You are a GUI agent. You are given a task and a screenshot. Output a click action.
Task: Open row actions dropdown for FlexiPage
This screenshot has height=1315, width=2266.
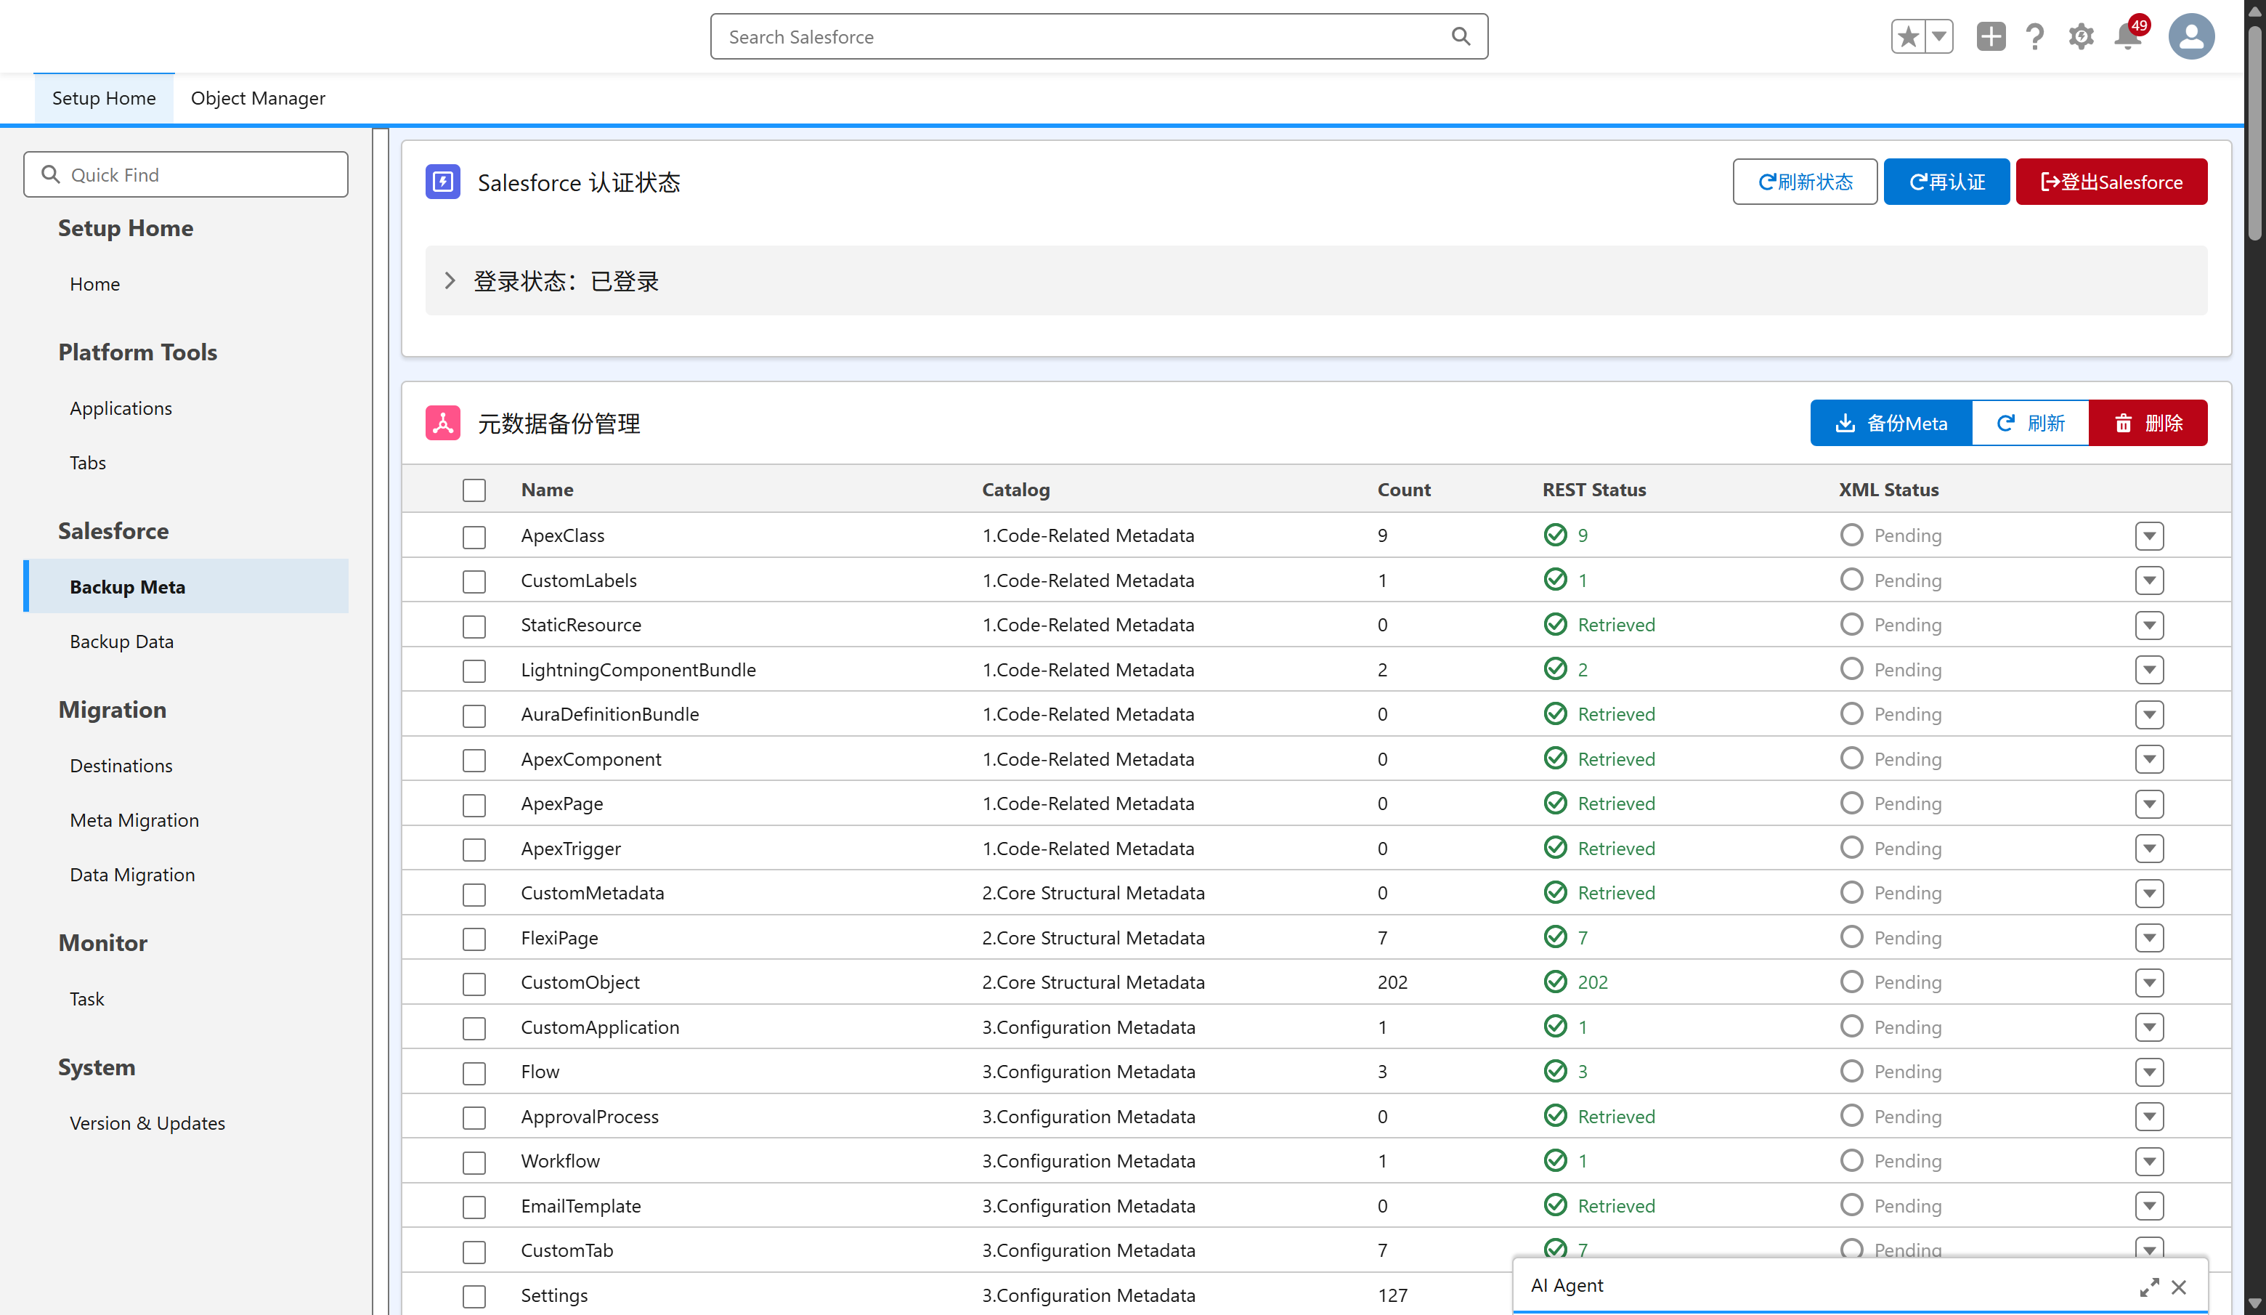tap(2149, 938)
